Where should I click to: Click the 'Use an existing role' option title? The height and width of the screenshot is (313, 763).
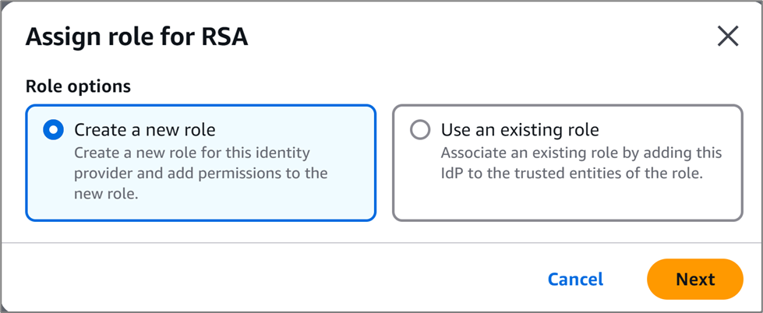click(x=519, y=129)
